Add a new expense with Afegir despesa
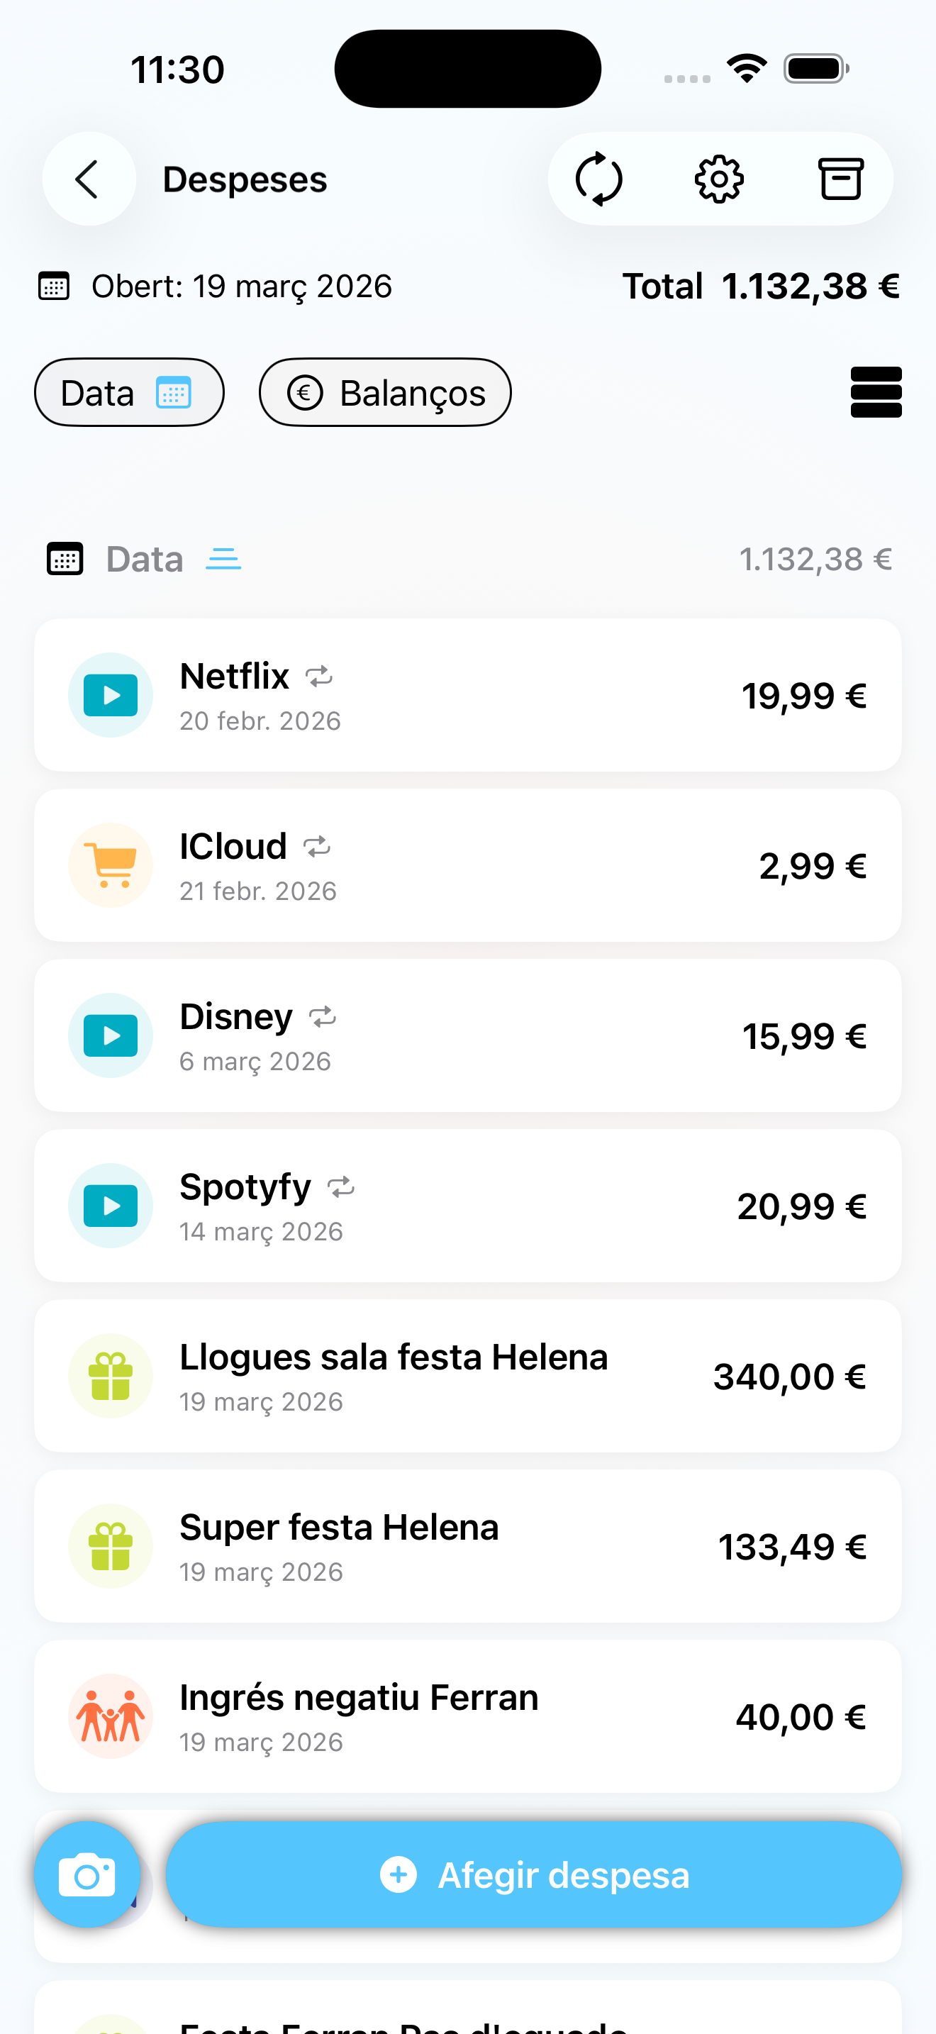This screenshot has height=2034, width=936. tap(533, 1874)
